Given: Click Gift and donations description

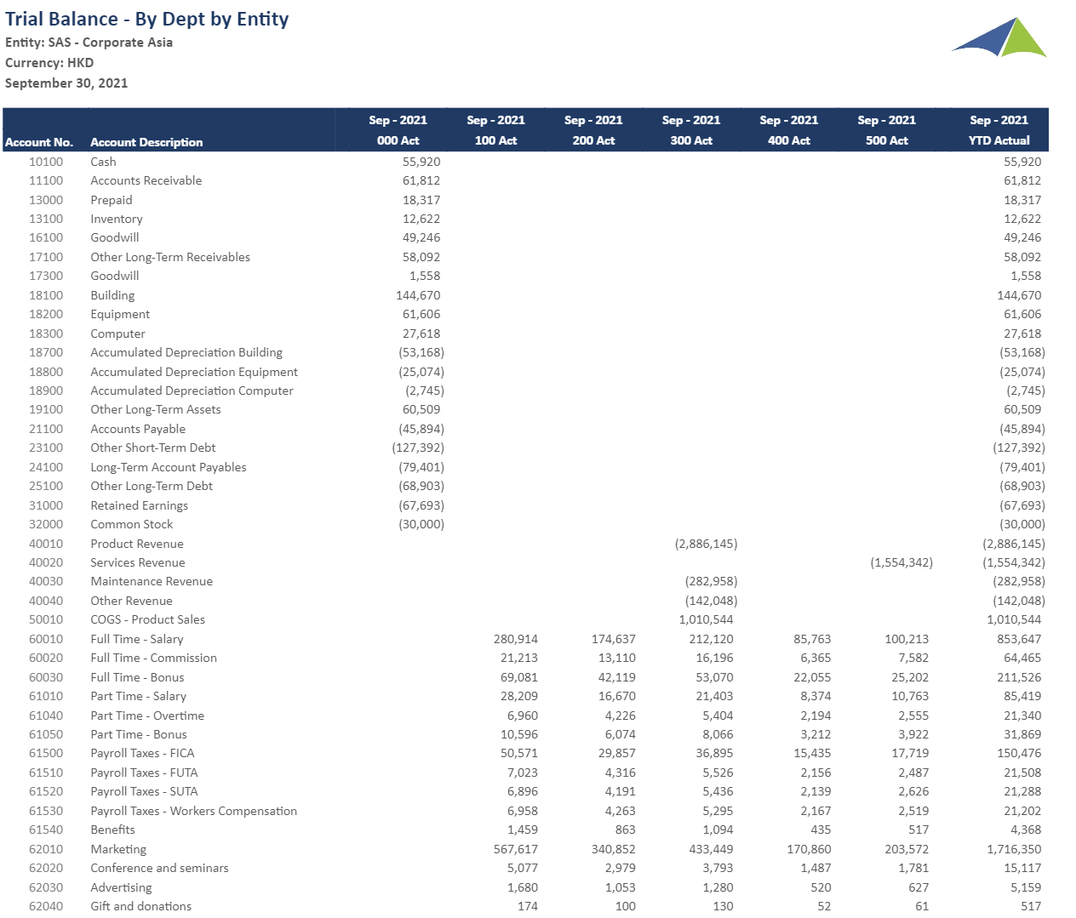Looking at the screenshot, I should [x=141, y=906].
